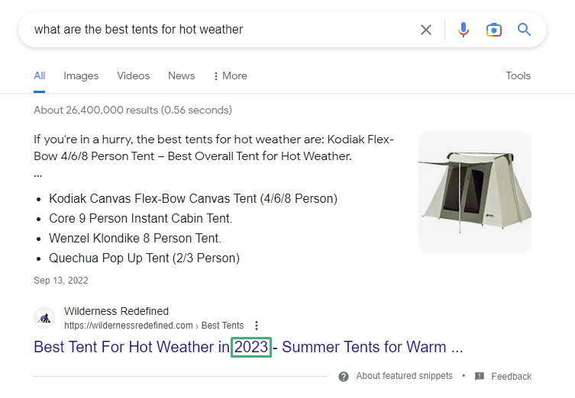Open Google Lens camera search
The width and height of the screenshot is (575, 398).
coord(494,30)
